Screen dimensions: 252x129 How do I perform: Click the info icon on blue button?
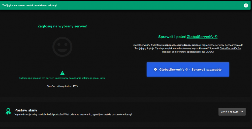pyautogui.click(x=155, y=70)
